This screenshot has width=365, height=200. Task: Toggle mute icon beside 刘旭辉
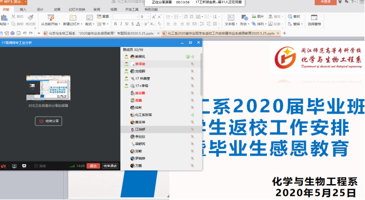(193, 71)
